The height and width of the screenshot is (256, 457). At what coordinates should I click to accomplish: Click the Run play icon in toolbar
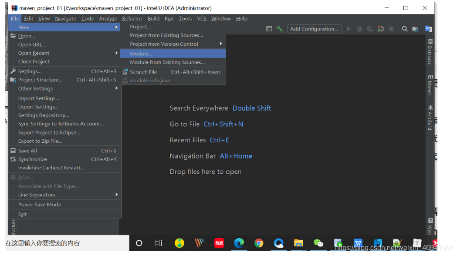pos(349,29)
